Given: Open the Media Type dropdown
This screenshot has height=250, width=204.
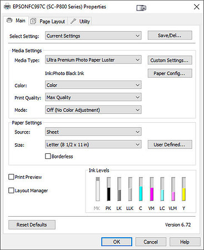Looking at the screenshot, I should [93, 59].
